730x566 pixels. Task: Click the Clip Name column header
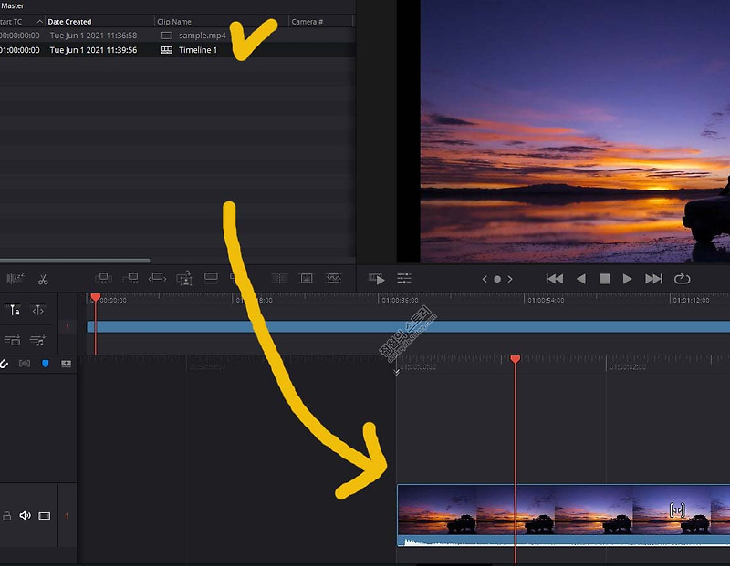pos(174,22)
